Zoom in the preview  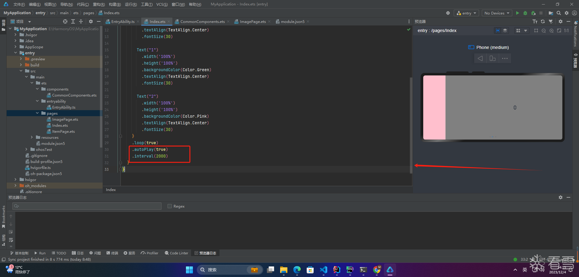coord(552,30)
